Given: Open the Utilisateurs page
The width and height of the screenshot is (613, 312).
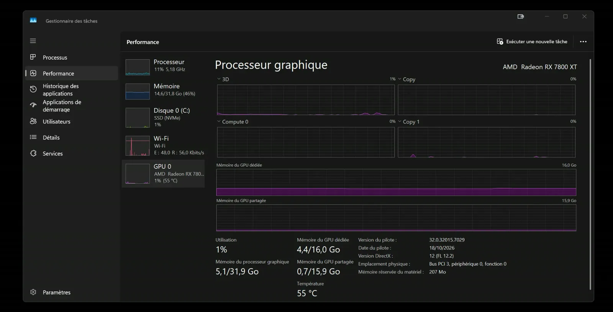Looking at the screenshot, I should click(72, 122).
